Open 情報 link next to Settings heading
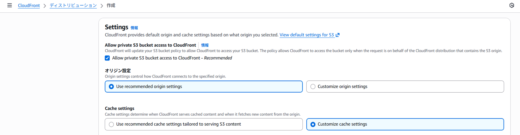Screen dimensions: 520x135 (134, 28)
